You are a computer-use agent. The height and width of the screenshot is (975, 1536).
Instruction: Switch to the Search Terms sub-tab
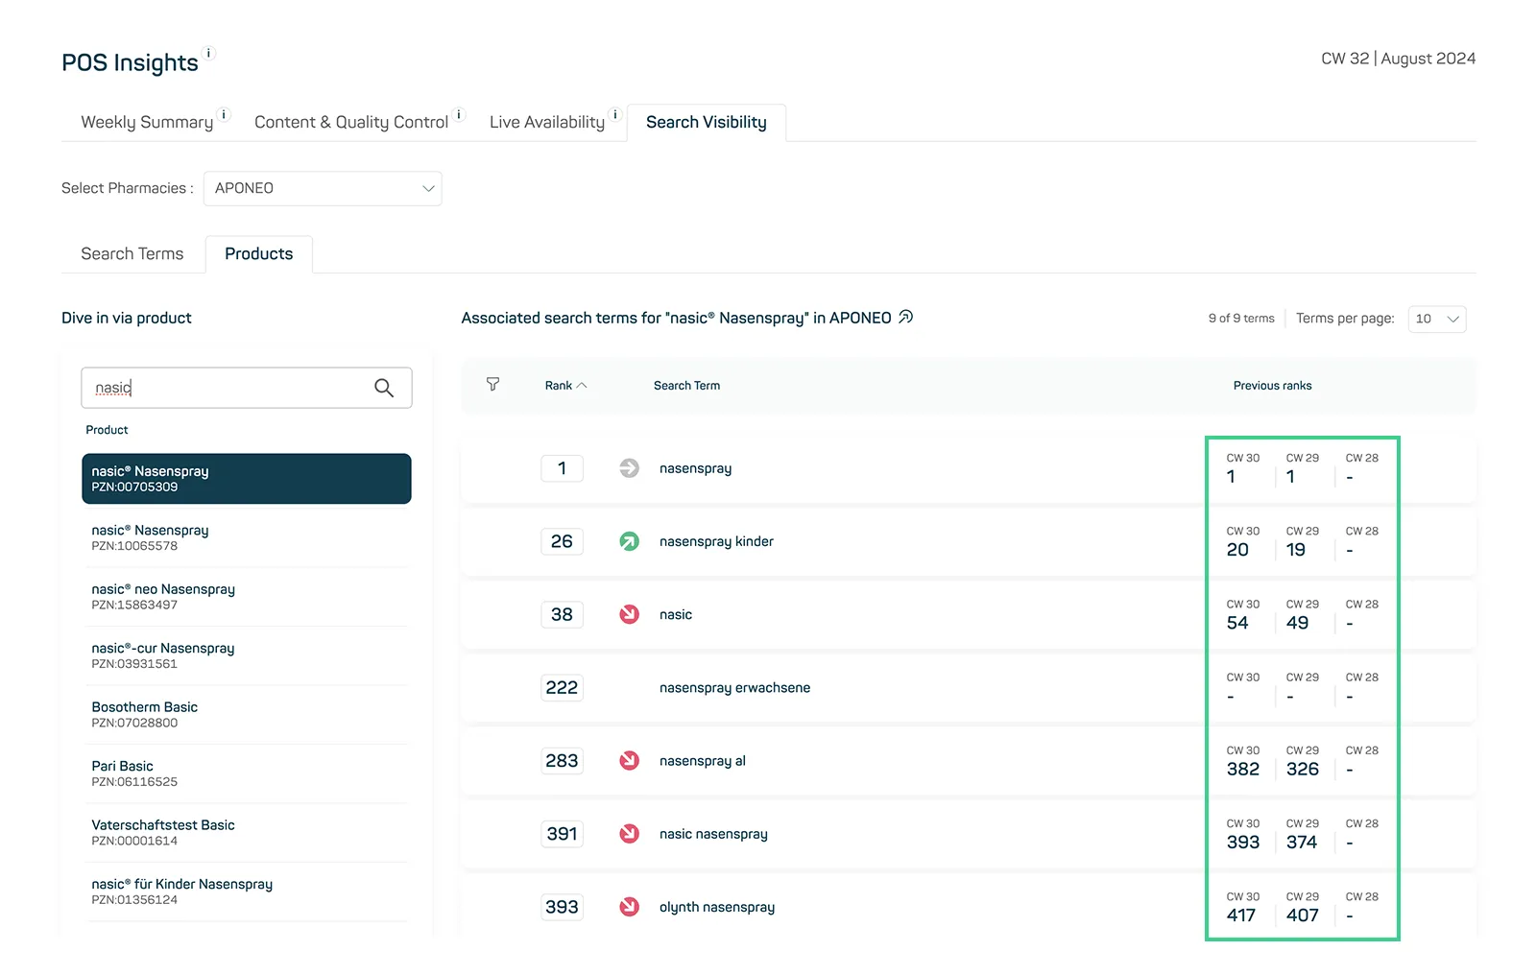click(132, 253)
